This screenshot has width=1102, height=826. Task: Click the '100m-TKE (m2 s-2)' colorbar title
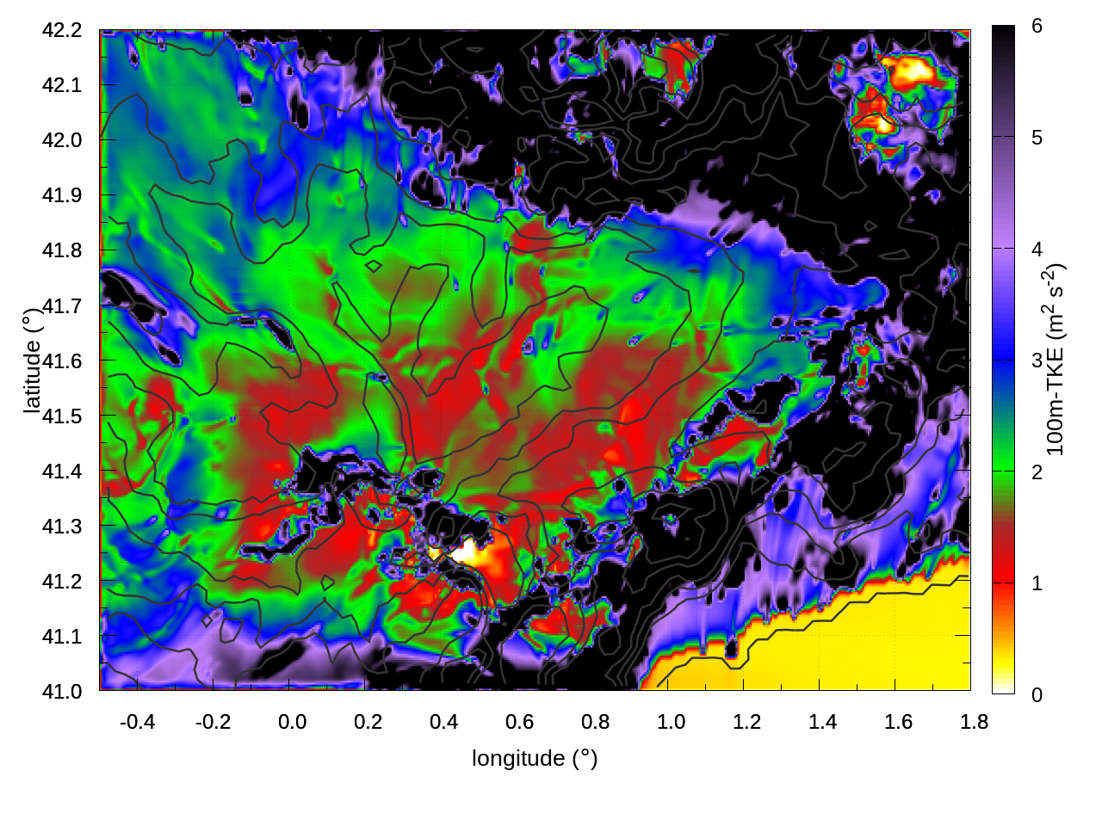[x=1056, y=360]
